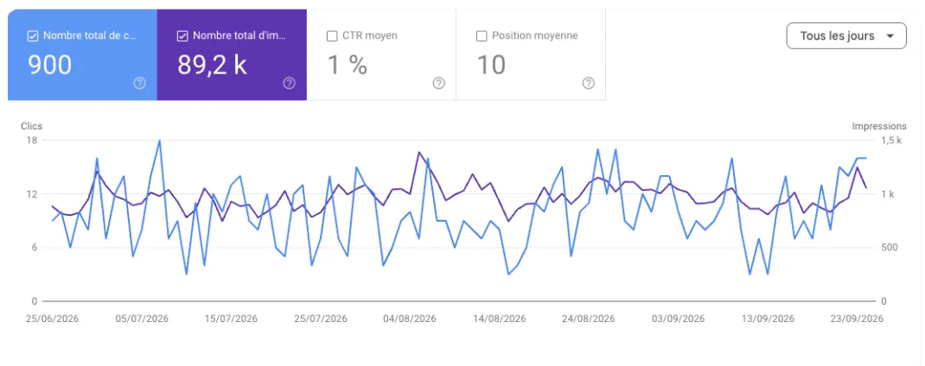Click the Impressions axis label
The height and width of the screenshot is (366, 925).
[879, 126]
